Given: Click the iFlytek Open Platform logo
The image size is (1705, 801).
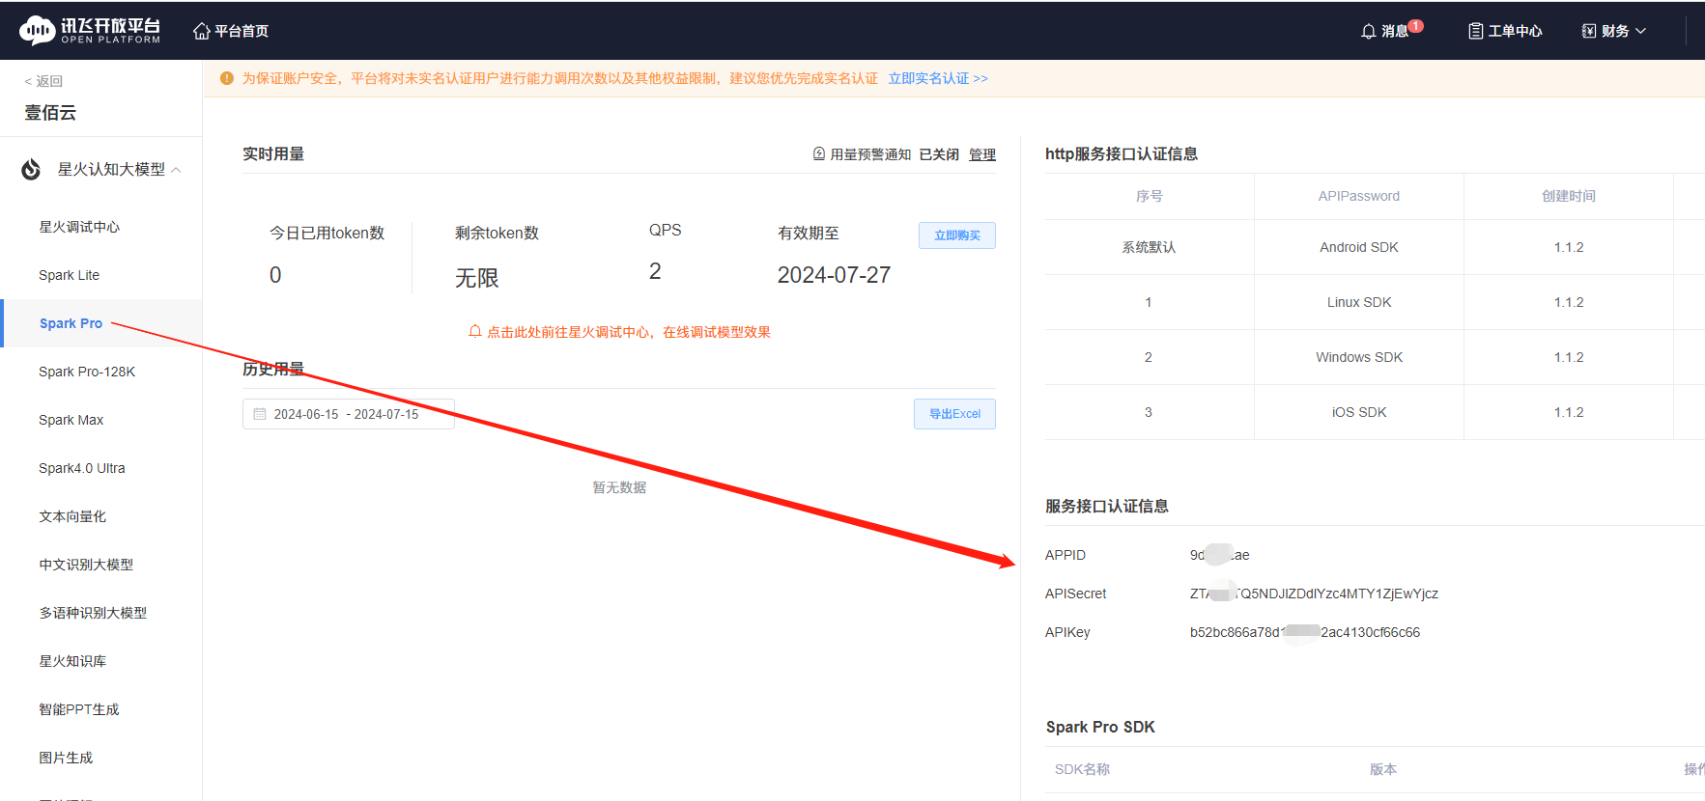Looking at the screenshot, I should tap(90, 31).
